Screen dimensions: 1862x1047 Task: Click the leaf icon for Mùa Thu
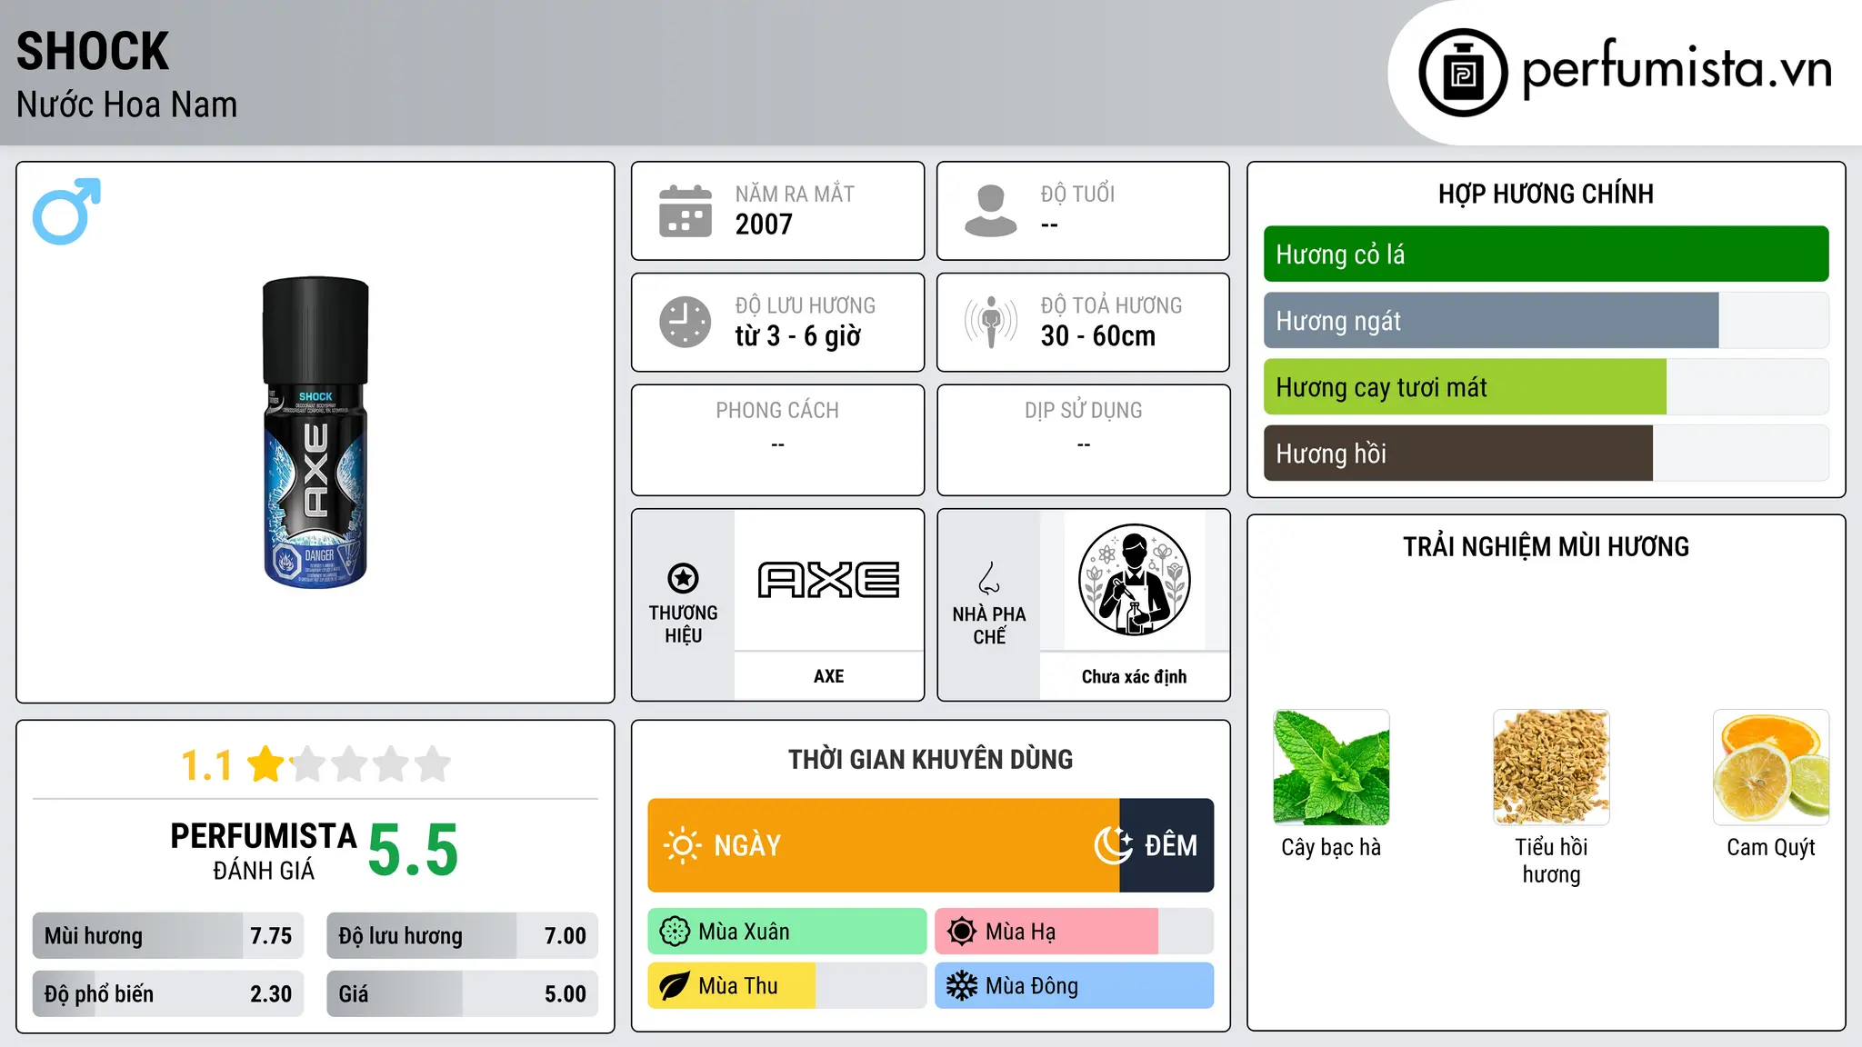point(675,986)
